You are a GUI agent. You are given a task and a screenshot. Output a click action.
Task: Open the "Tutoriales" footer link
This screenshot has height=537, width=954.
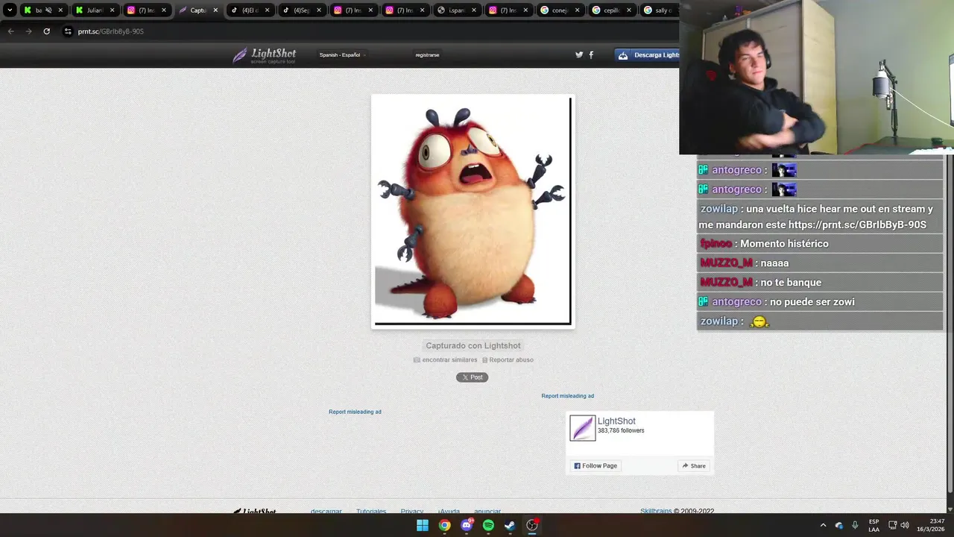371,512
